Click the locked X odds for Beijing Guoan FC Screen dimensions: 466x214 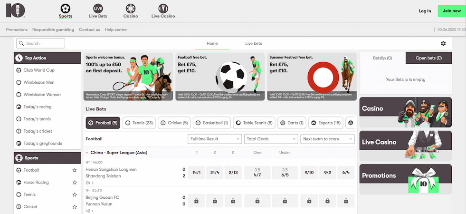(215, 201)
